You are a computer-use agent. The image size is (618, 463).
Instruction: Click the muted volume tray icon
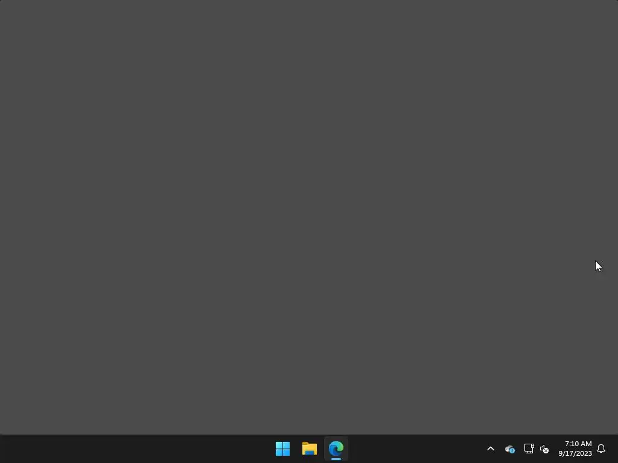[x=544, y=449]
